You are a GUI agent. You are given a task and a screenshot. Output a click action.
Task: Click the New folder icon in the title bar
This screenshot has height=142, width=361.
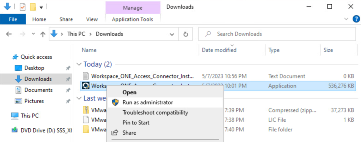tap(33, 7)
